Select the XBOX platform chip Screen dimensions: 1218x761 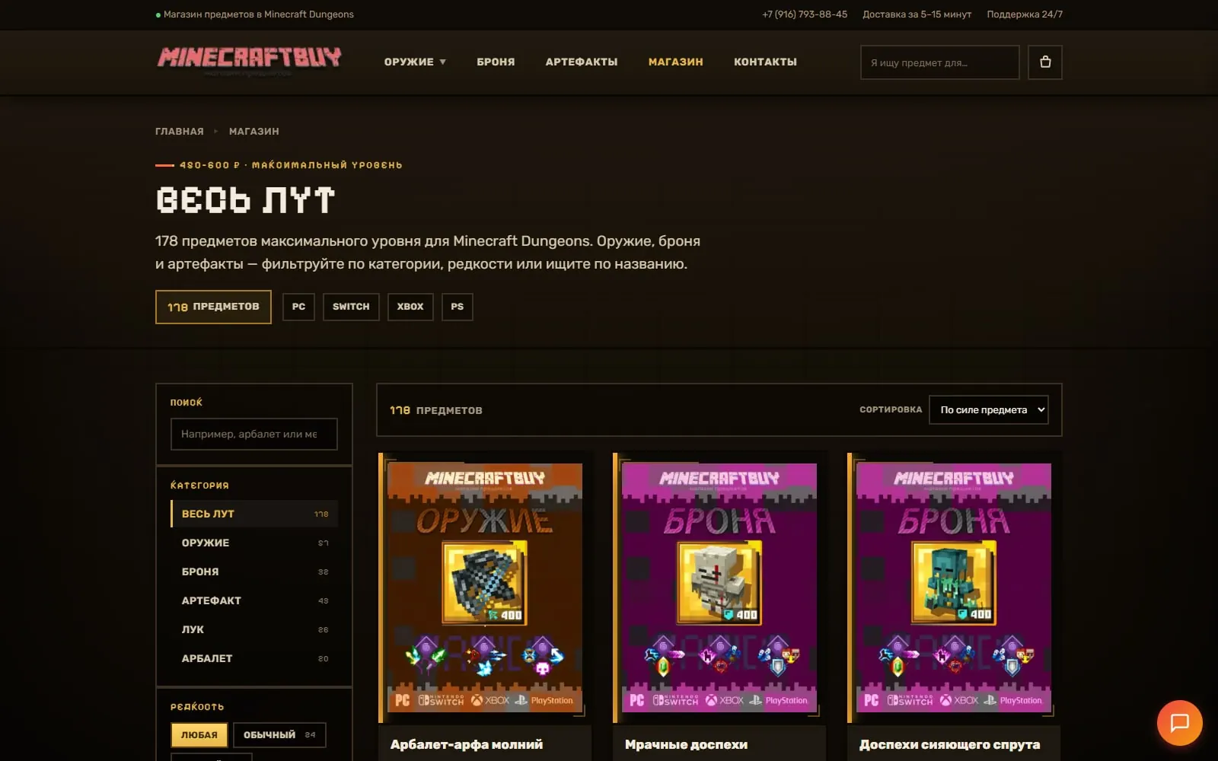(x=410, y=307)
